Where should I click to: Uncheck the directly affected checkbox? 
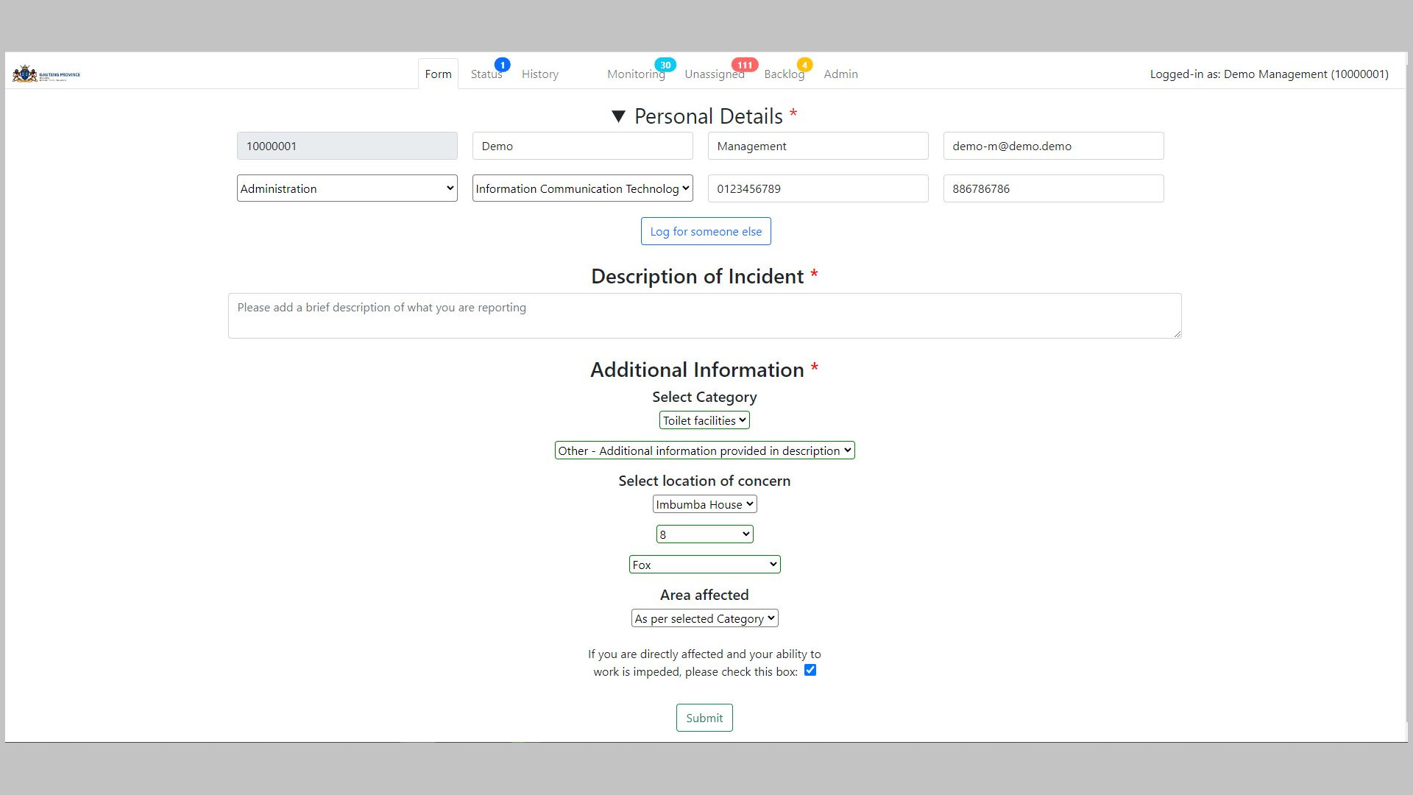[x=810, y=671]
